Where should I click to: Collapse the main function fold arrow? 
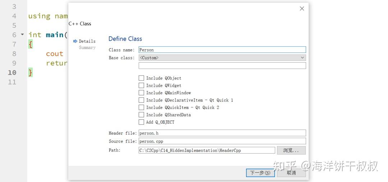tap(22, 35)
